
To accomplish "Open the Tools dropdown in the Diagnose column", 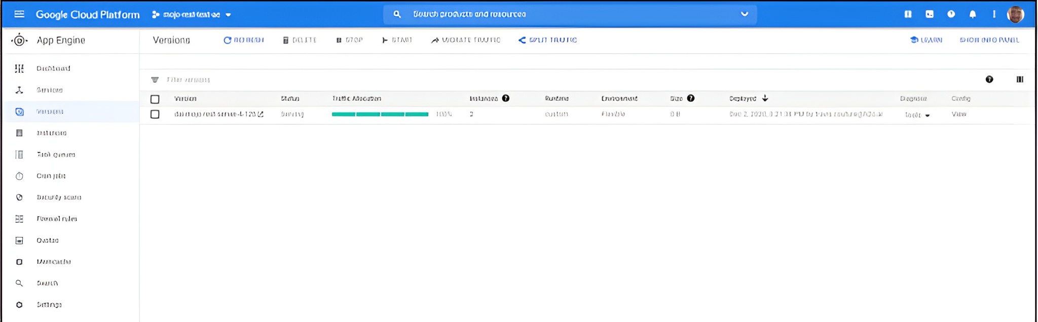I will coord(917,115).
